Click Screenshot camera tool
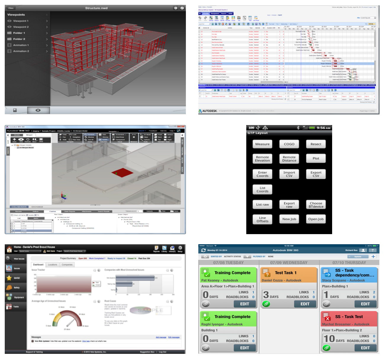 [x=118, y=135]
